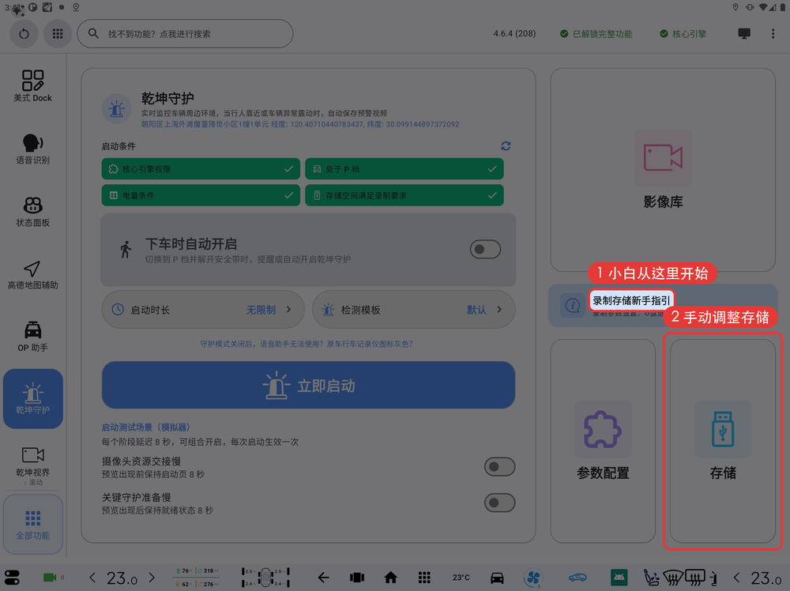This screenshot has height=591, width=790.
Task: Open the app drawer grid in the bottom bar
Action: (424, 578)
